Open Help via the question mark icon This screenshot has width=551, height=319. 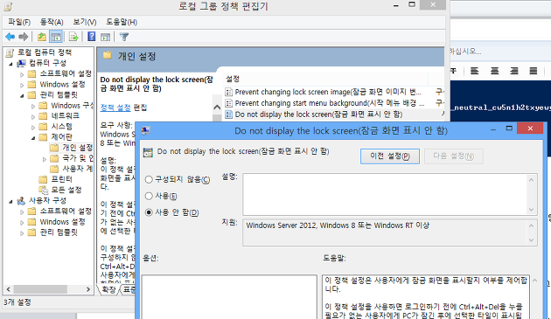point(91,37)
